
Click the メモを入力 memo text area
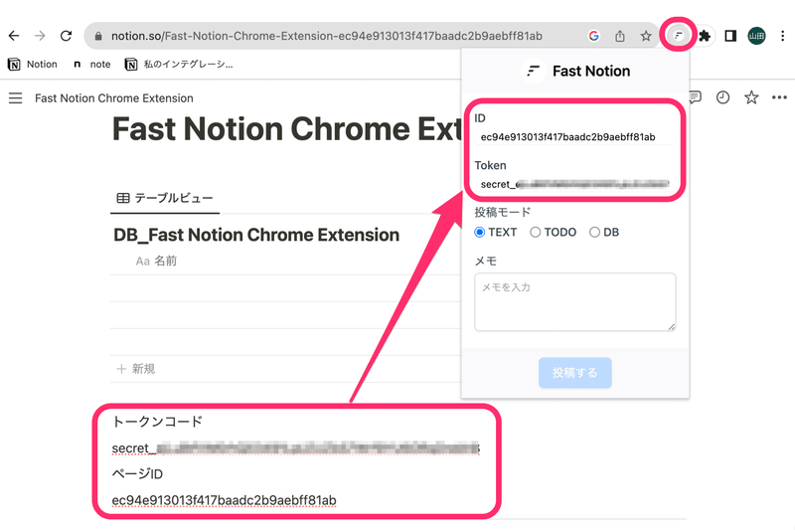point(575,302)
